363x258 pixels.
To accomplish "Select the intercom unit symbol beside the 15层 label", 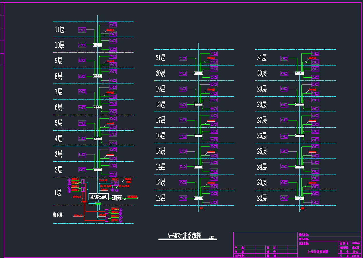I will point(183,151).
